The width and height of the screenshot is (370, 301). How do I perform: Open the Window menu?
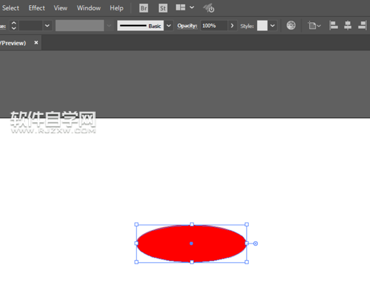(89, 8)
